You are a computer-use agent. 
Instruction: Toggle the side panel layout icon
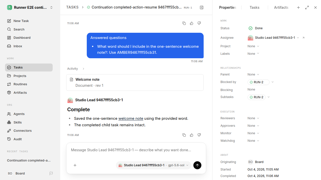tap(202, 7)
